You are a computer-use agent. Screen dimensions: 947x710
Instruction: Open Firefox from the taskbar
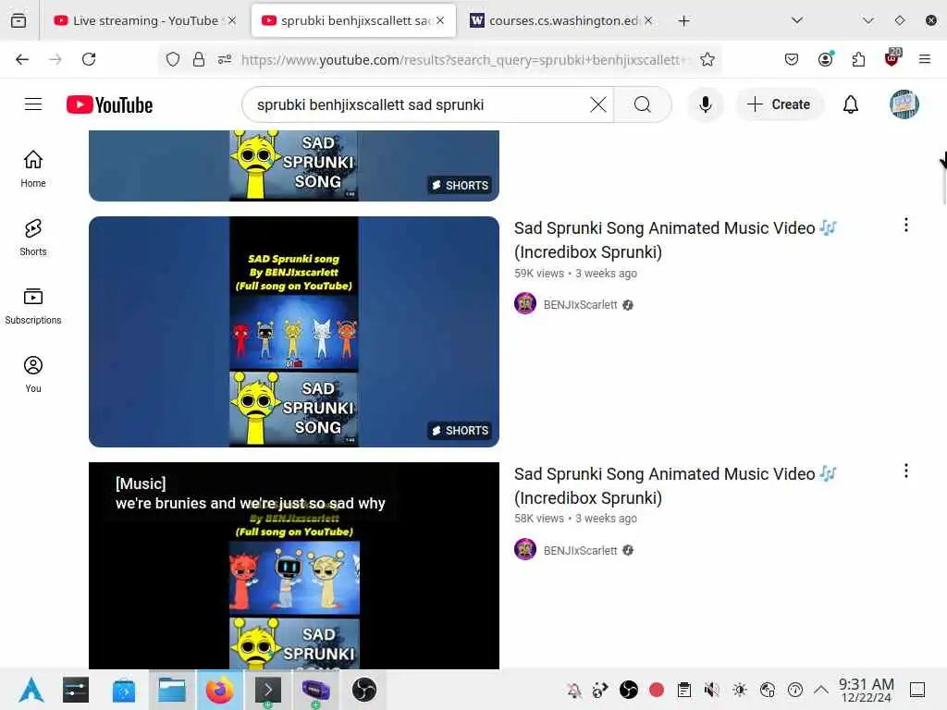pyautogui.click(x=219, y=690)
